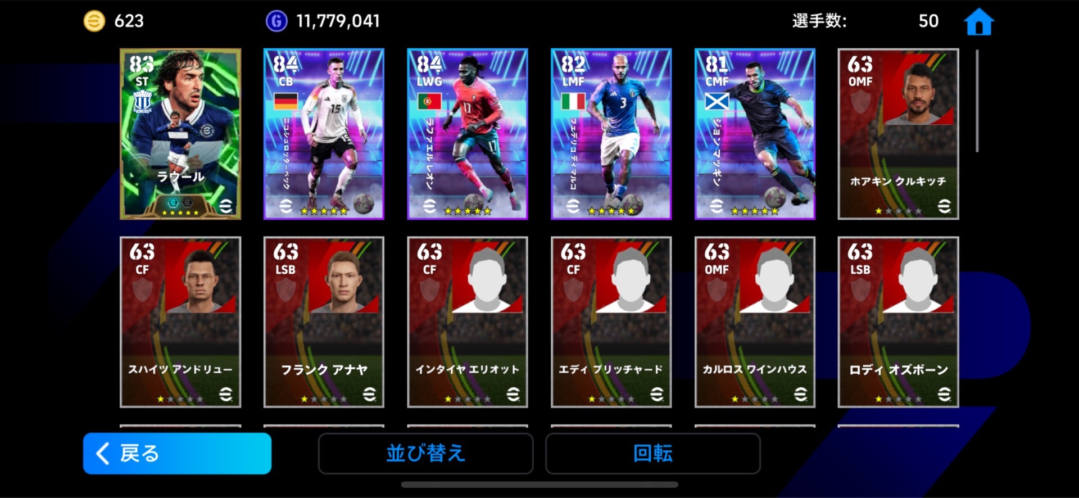Tap the club crest on the ラウール card
This screenshot has height=498, width=1079.
(142, 102)
